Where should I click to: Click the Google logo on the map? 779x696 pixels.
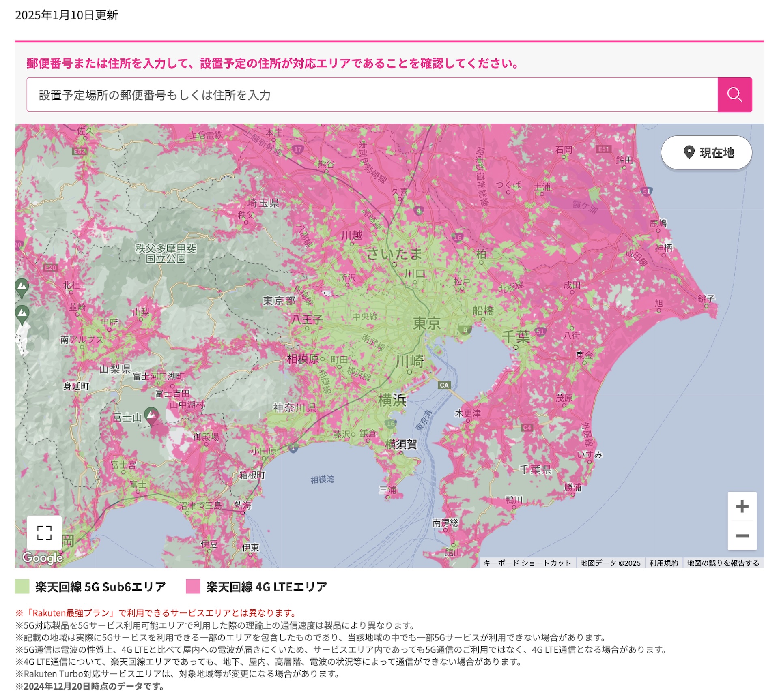42,558
